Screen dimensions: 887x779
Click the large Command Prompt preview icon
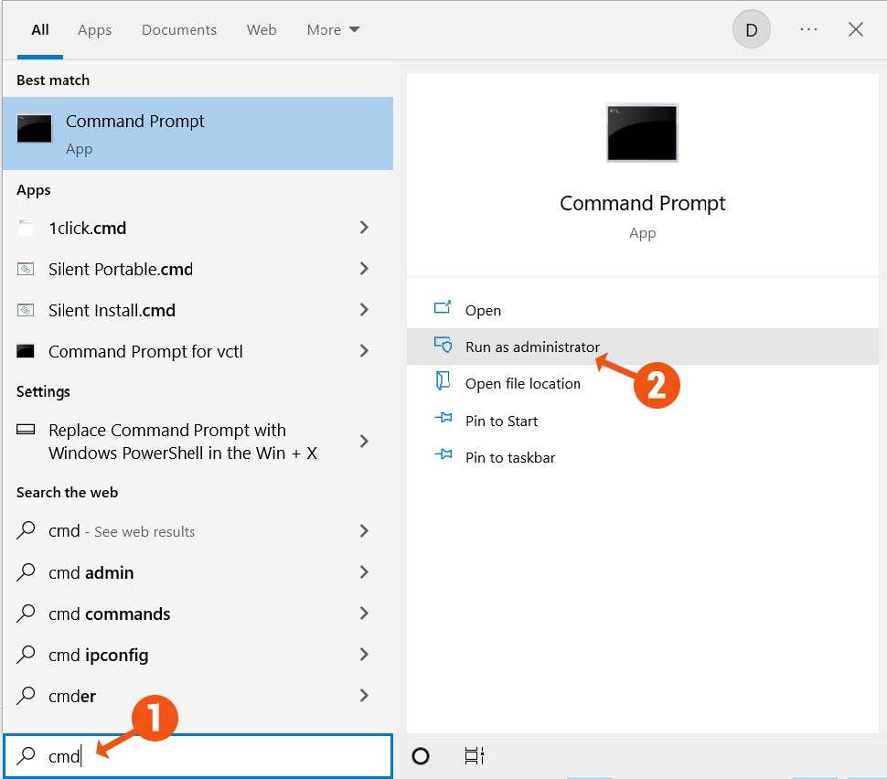(x=642, y=133)
